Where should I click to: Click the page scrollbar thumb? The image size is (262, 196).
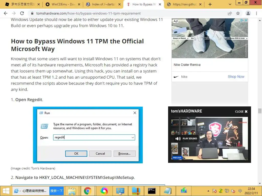[260, 111]
